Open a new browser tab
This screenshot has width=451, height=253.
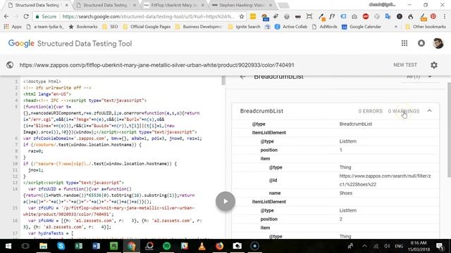[283, 5]
